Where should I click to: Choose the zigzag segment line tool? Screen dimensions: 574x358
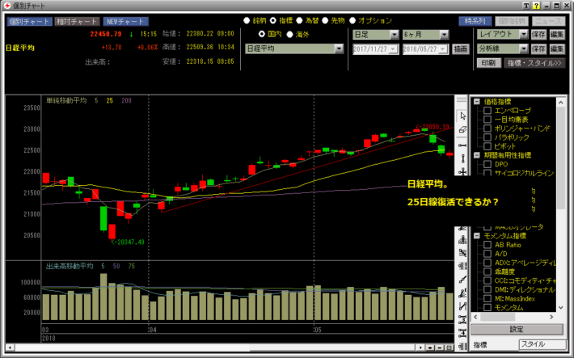[x=462, y=306]
